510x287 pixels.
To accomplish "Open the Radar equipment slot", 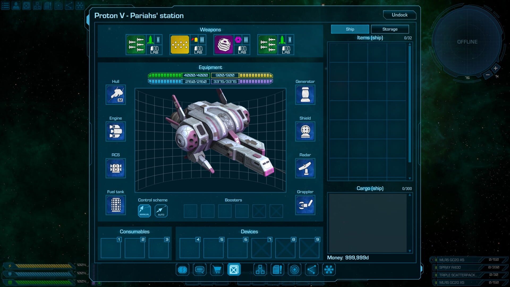I will (x=305, y=168).
